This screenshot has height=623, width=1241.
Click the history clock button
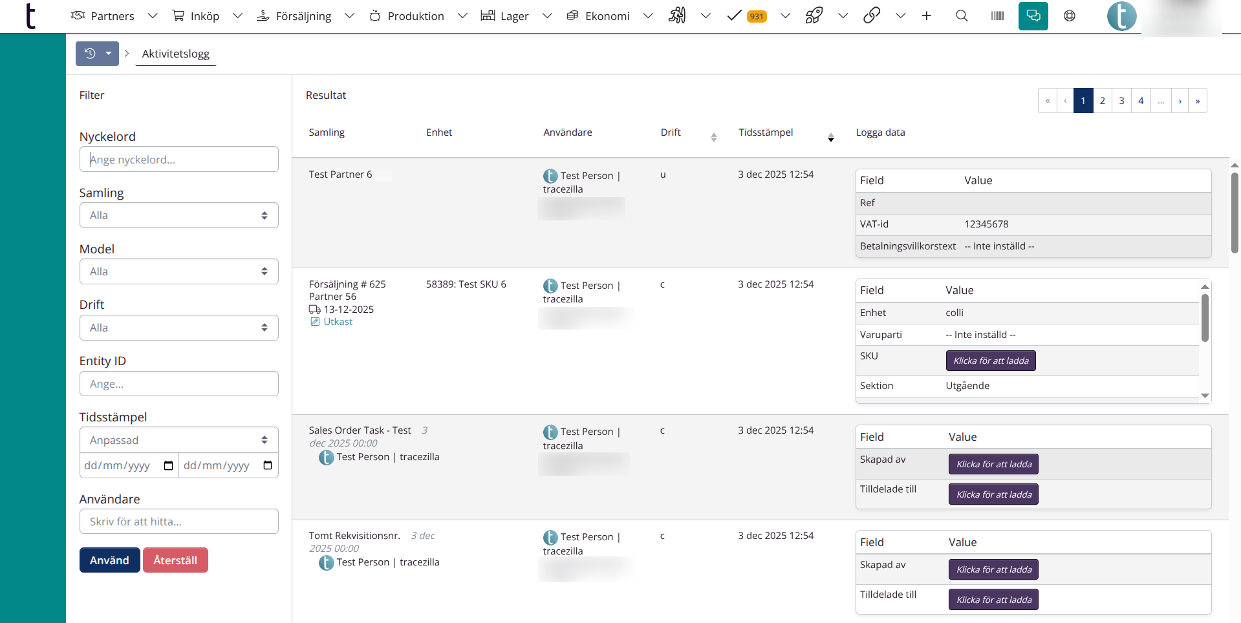pyautogui.click(x=91, y=54)
